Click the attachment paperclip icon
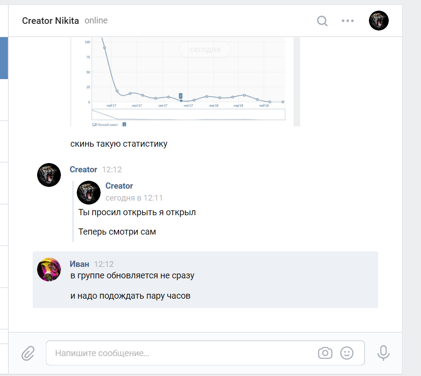421x376 pixels. click(28, 353)
